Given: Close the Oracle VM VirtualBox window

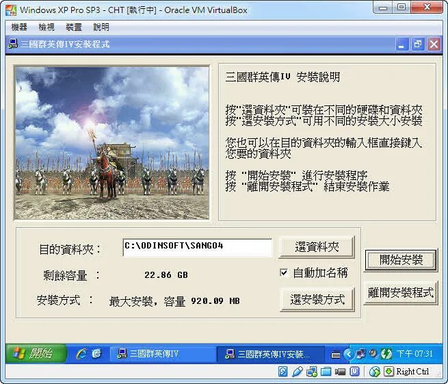Looking at the screenshot, I should 427,7.
